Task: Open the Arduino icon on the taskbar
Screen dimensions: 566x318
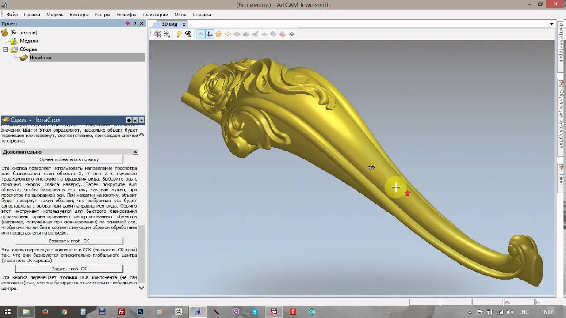Action: [x=312, y=312]
